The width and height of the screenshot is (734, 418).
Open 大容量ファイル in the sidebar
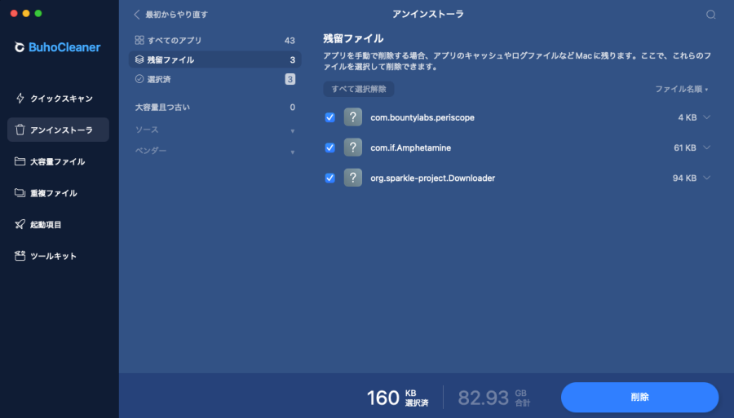[x=58, y=161]
